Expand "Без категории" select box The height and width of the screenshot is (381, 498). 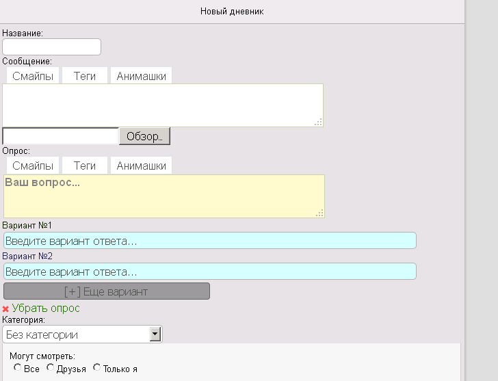click(x=77, y=334)
